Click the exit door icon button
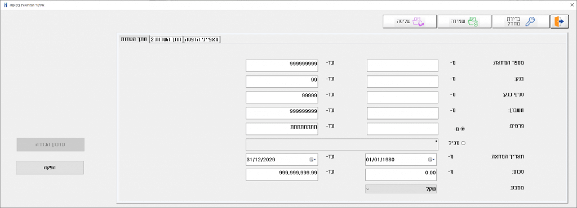The image size is (577, 208). click(x=560, y=22)
